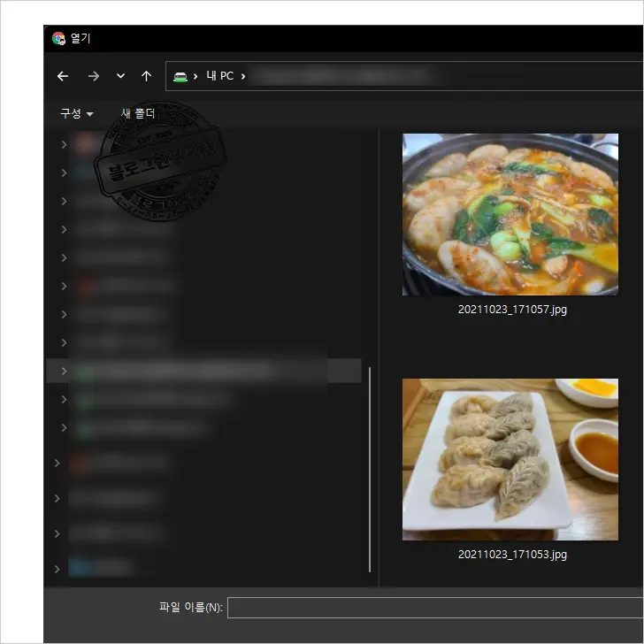
Task: Open the 구성 menu
Action: [76, 113]
